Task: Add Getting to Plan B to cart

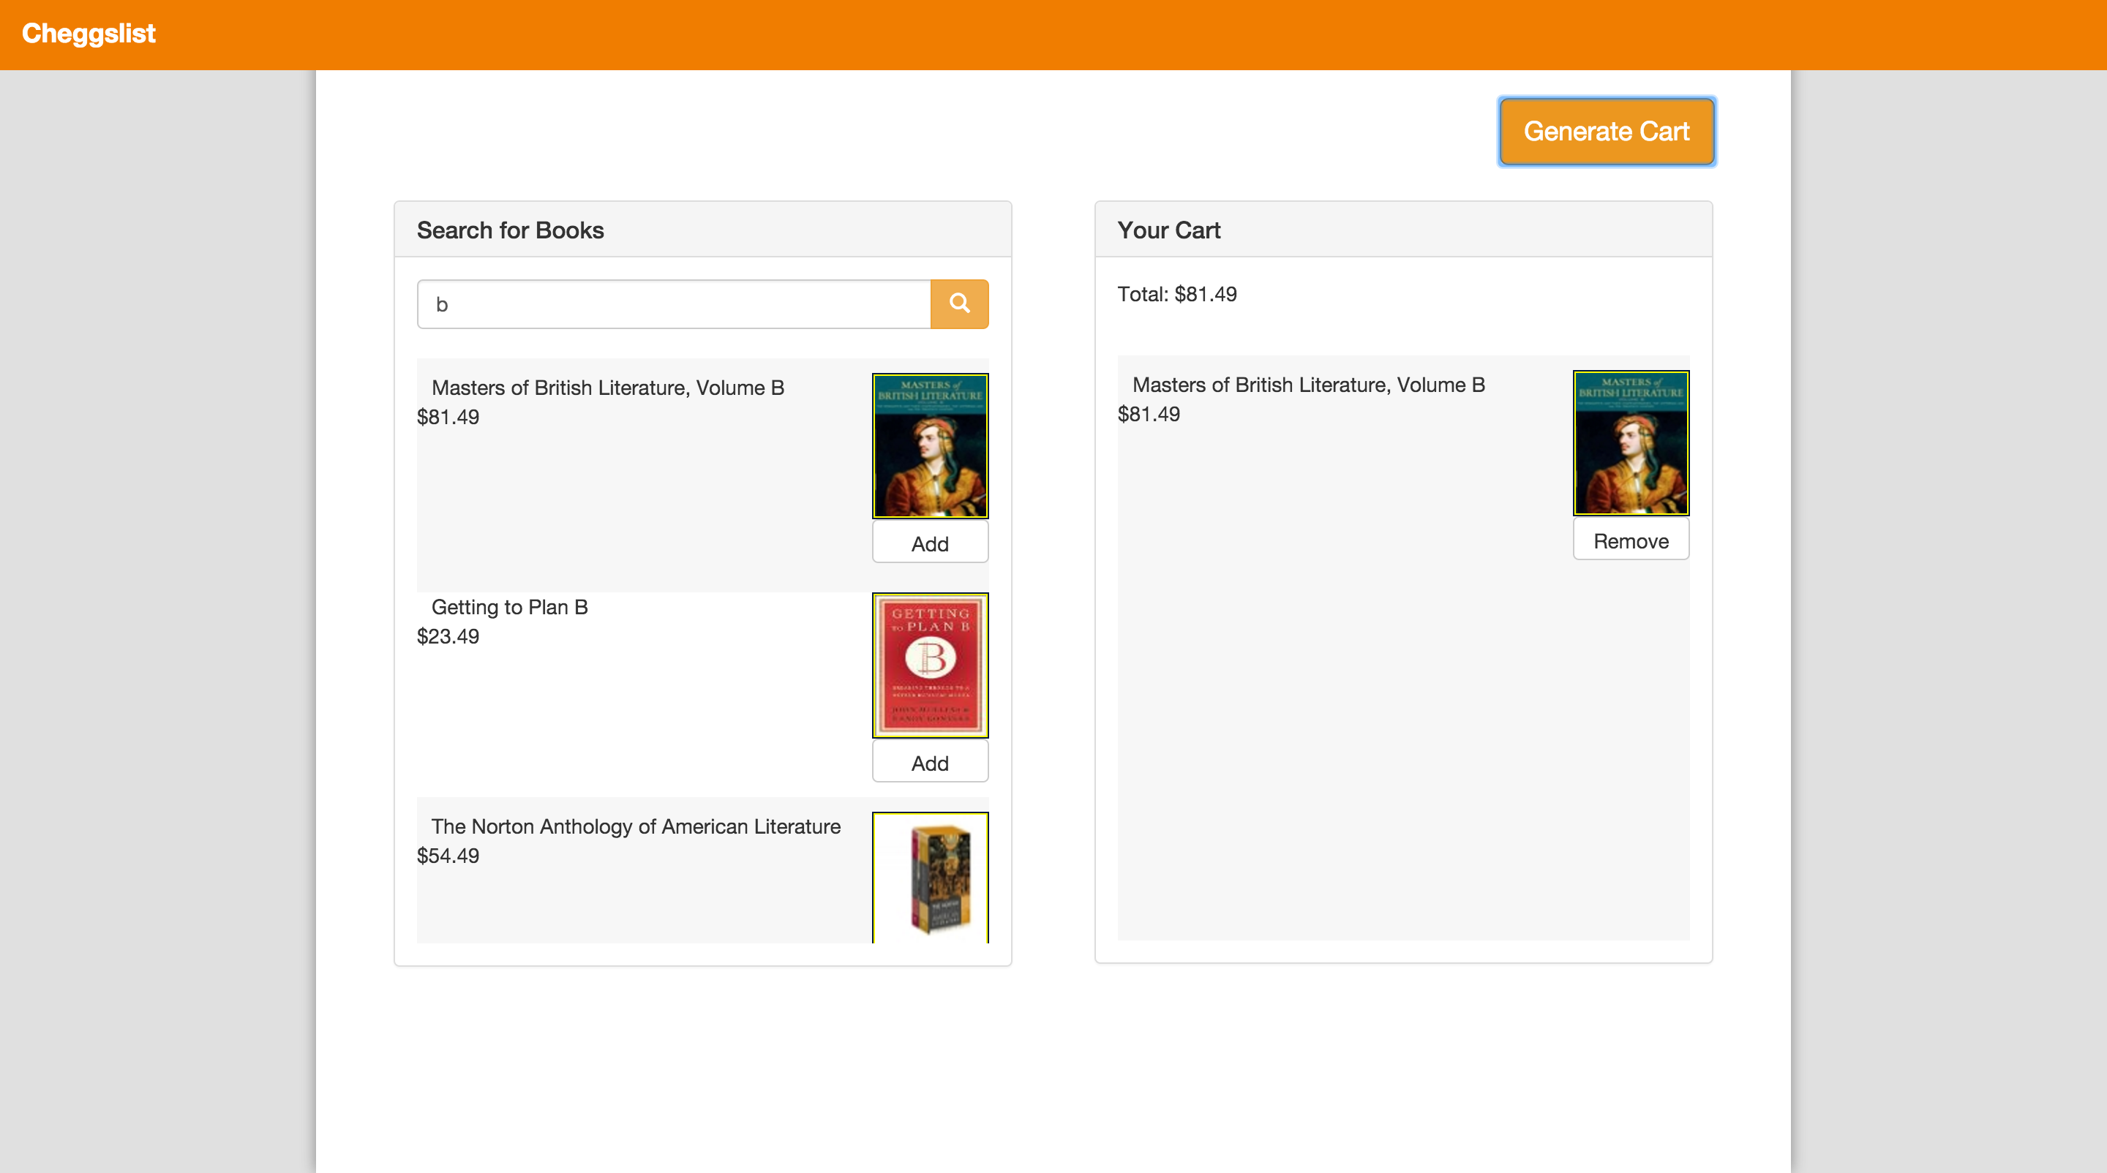Action: pos(929,763)
